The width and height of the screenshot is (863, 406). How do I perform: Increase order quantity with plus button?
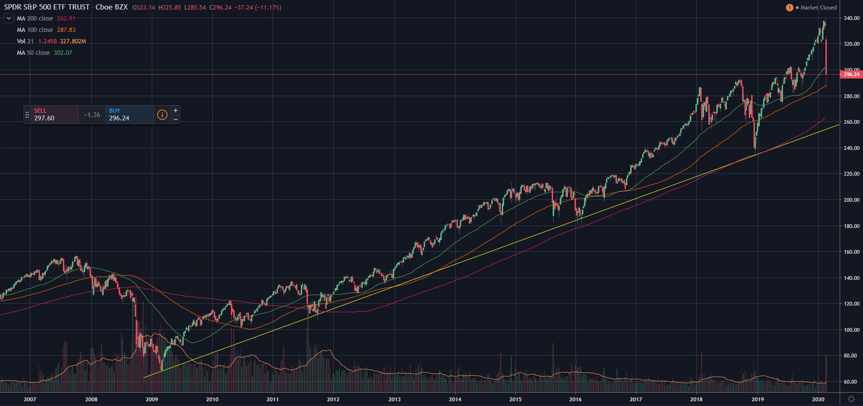pos(176,110)
